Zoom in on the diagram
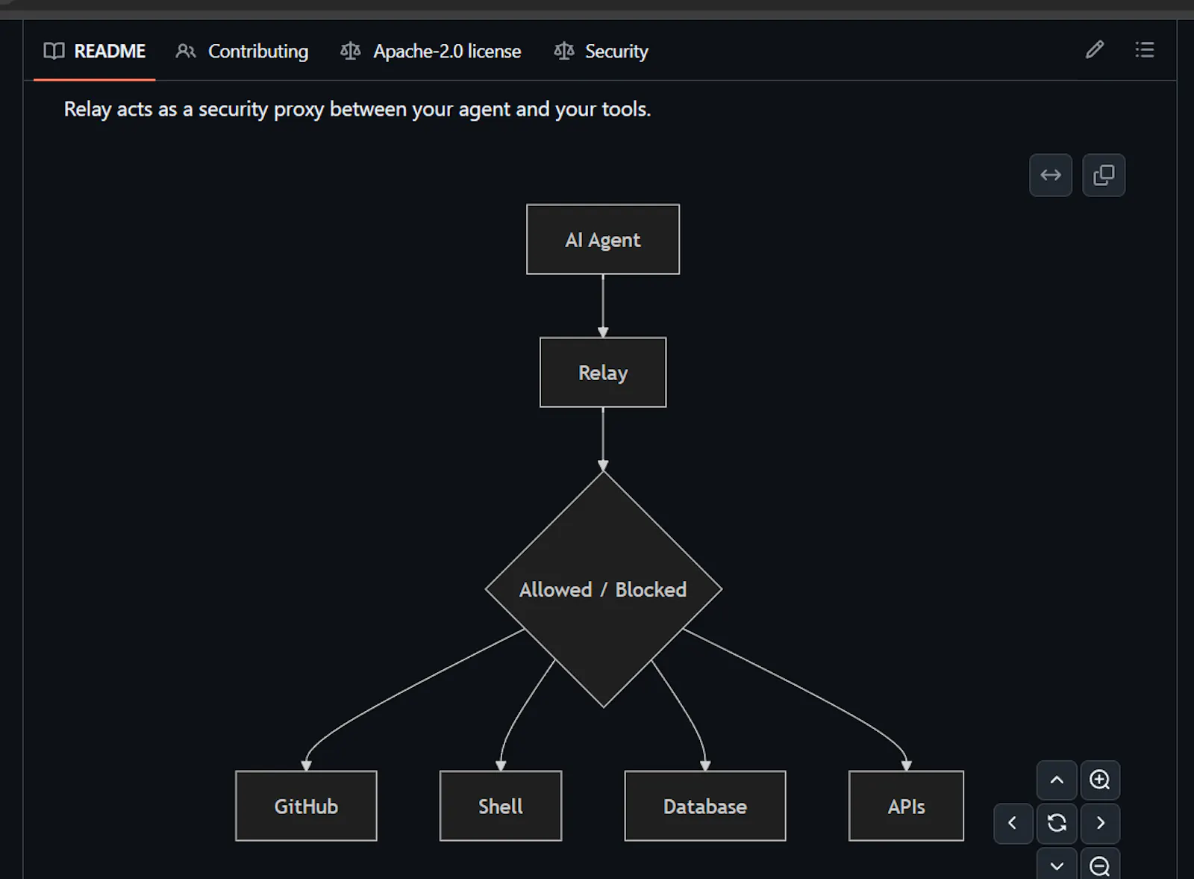The width and height of the screenshot is (1194, 879). coord(1100,780)
